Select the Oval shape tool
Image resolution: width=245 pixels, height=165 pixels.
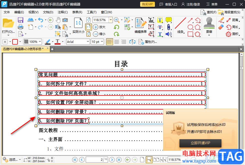pos(190,27)
